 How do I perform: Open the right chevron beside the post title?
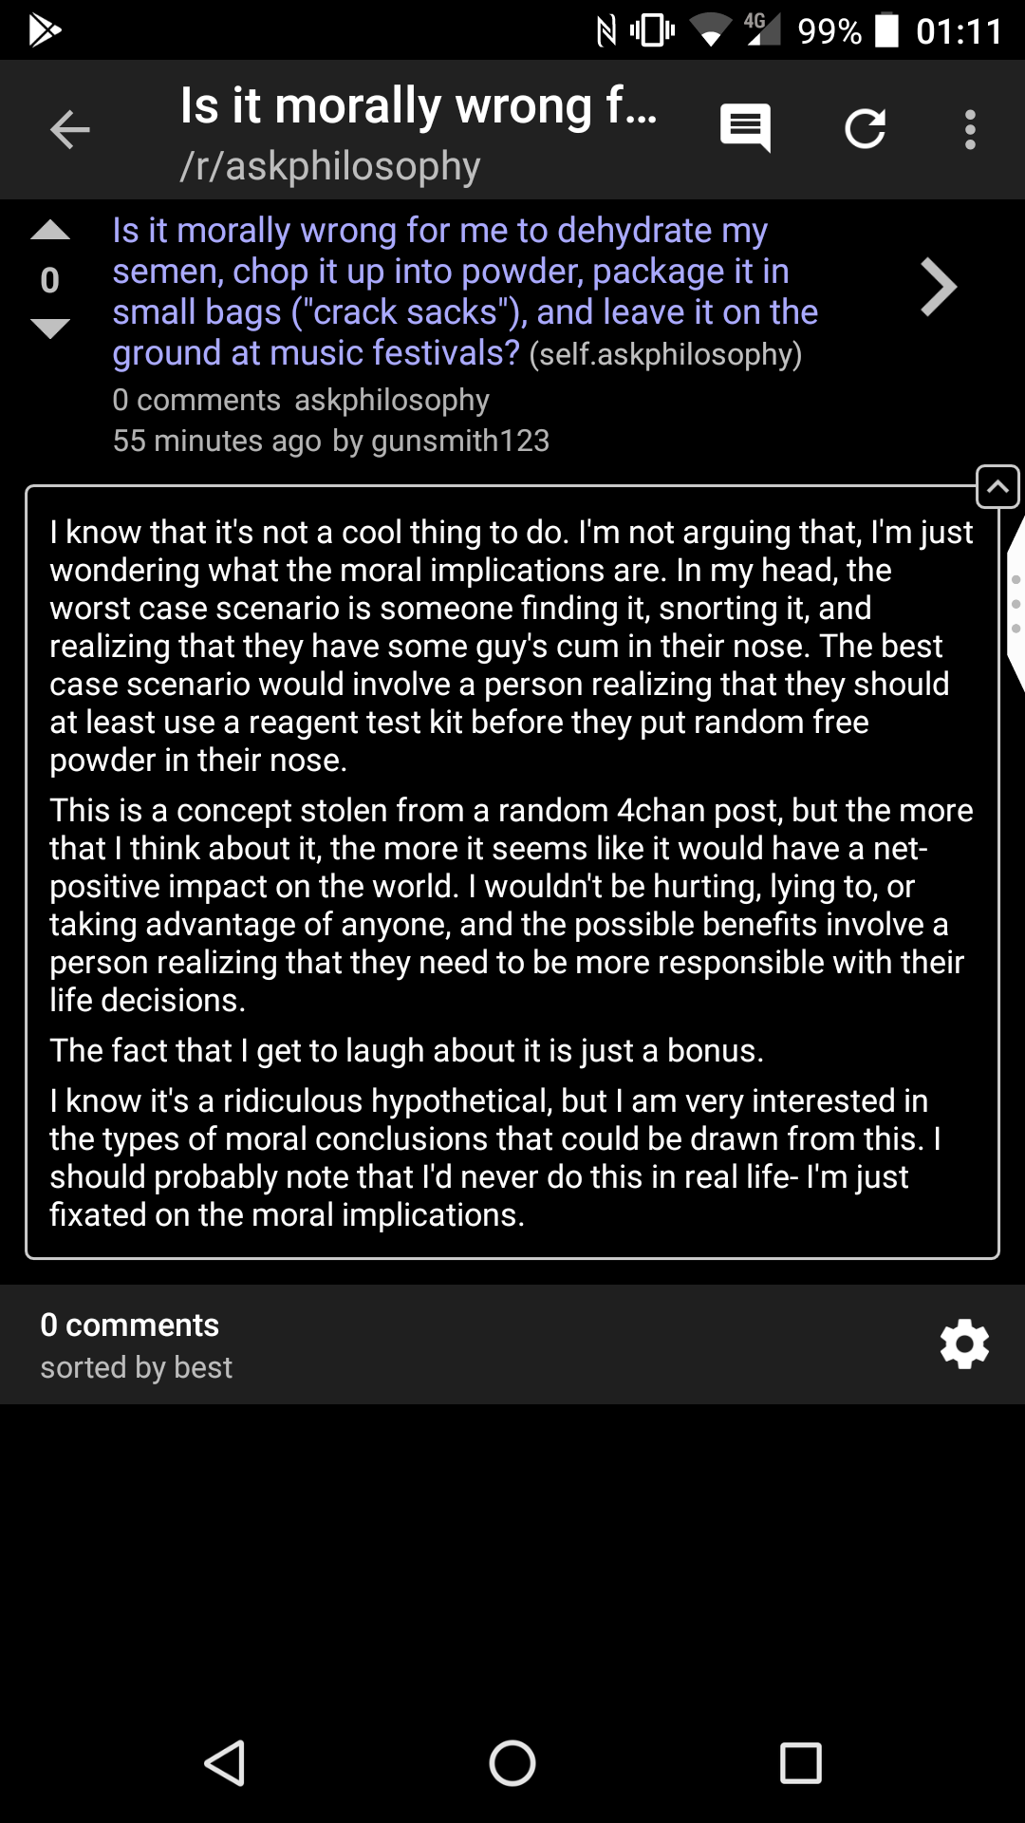pos(938,288)
